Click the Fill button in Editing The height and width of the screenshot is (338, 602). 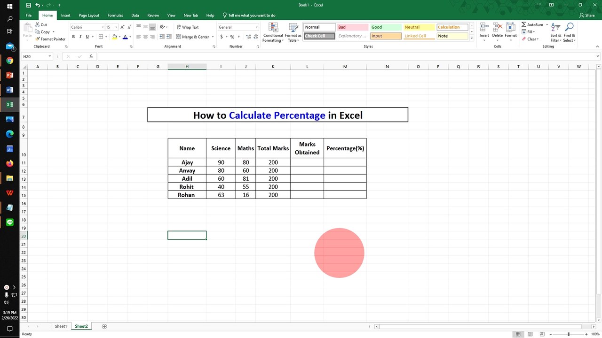tap(529, 32)
